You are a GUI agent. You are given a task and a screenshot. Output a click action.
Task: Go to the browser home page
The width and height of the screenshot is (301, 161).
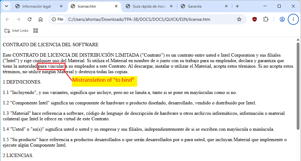click(x=41, y=19)
